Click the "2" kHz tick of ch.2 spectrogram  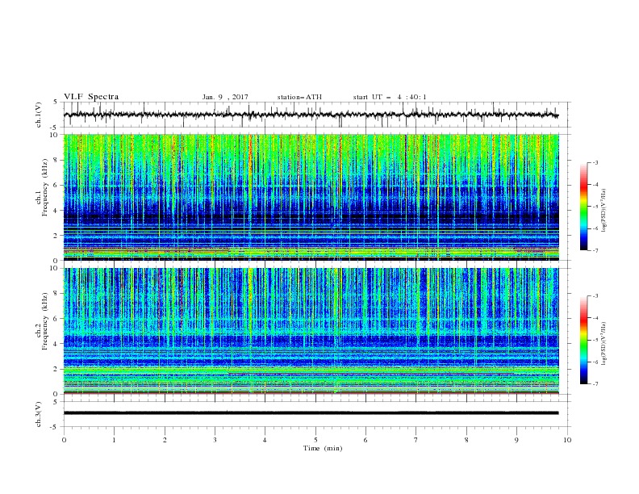point(56,369)
